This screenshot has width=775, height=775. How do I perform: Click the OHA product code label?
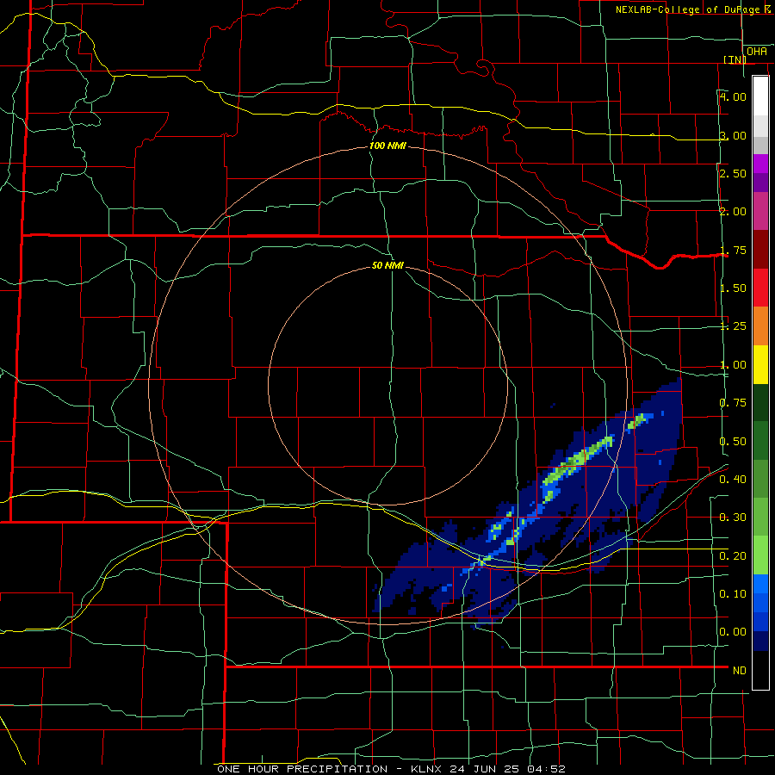(x=757, y=51)
